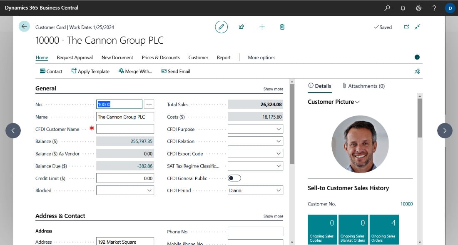Go to next record arrow
The width and height of the screenshot is (458, 245).
[445, 131]
